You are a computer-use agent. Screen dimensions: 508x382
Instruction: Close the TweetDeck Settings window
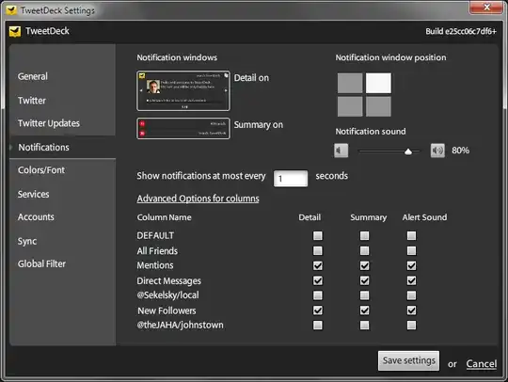click(486, 8)
